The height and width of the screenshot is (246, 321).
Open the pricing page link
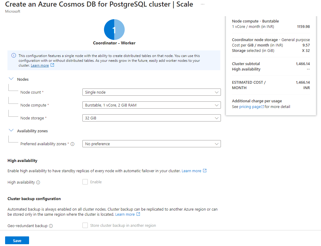point(250,107)
